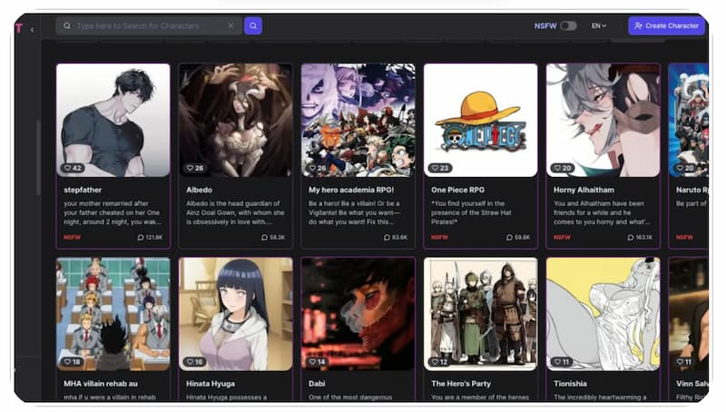Like the Dabi card with heart 14

(318, 362)
